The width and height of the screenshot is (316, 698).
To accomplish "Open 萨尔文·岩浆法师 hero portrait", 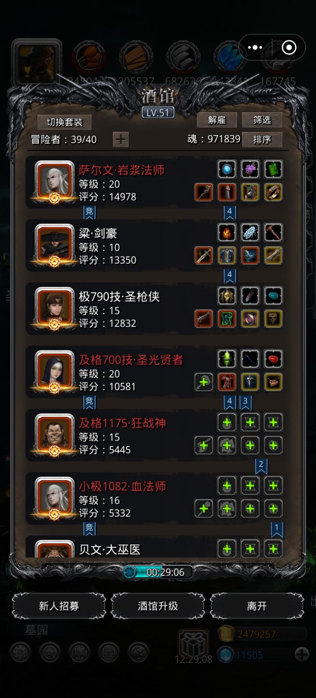I will 55,181.
